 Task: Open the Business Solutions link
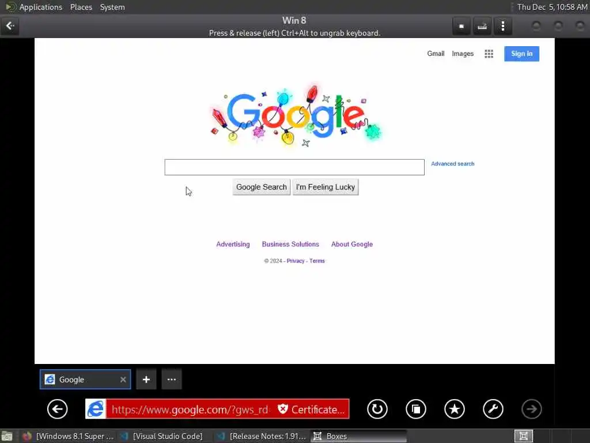click(290, 244)
